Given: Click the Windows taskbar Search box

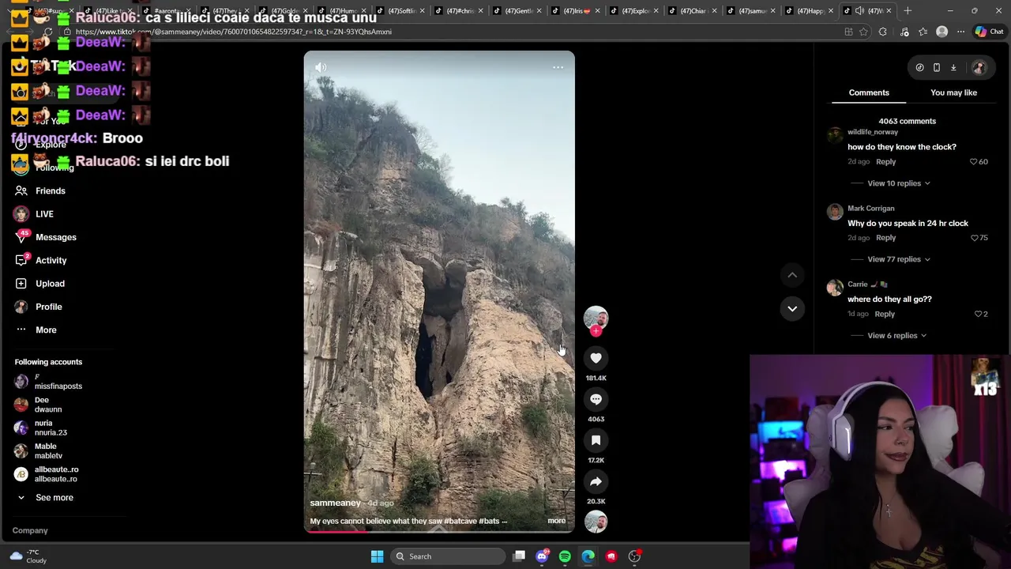Looking at the screenshot, I should click(449, 556).
